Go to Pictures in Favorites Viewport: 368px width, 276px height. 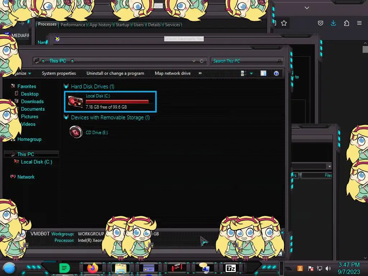click(x=29, y=116)
